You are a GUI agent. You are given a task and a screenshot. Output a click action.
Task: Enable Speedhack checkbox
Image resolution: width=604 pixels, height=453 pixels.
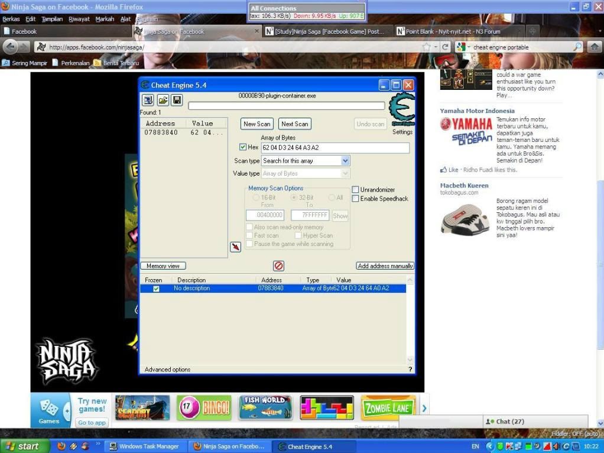click(x=355, y=199)
